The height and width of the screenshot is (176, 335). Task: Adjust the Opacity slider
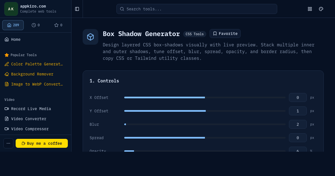tap(205, 151)
